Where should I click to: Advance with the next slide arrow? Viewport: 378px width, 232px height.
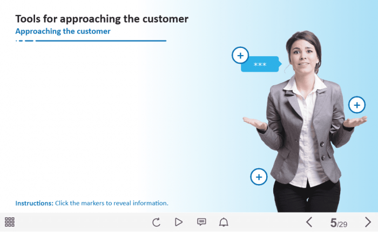368,222
